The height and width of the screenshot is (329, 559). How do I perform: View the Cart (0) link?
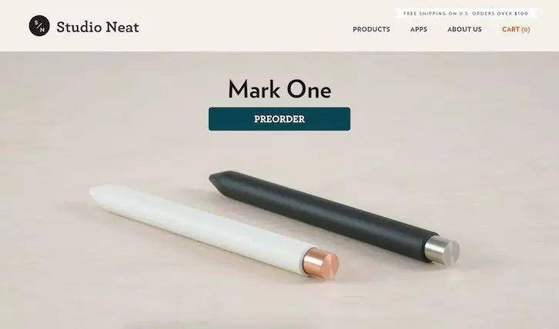(x=516, y=29)
